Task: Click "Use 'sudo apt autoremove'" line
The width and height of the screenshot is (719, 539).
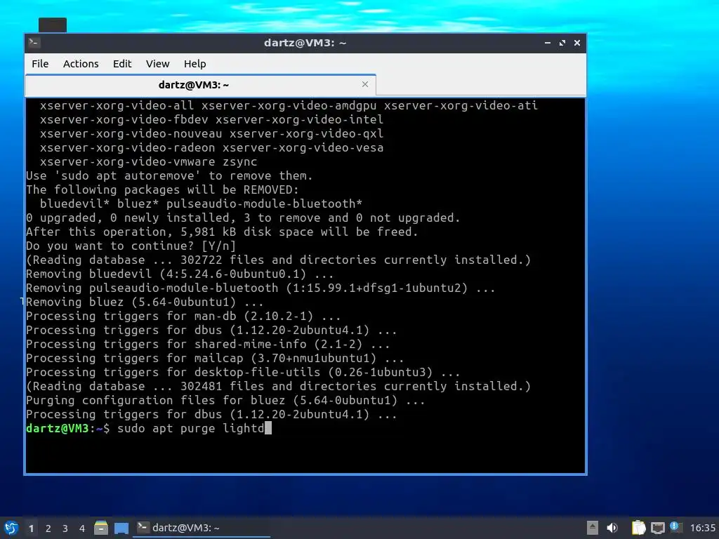Action: pos(169,176)
